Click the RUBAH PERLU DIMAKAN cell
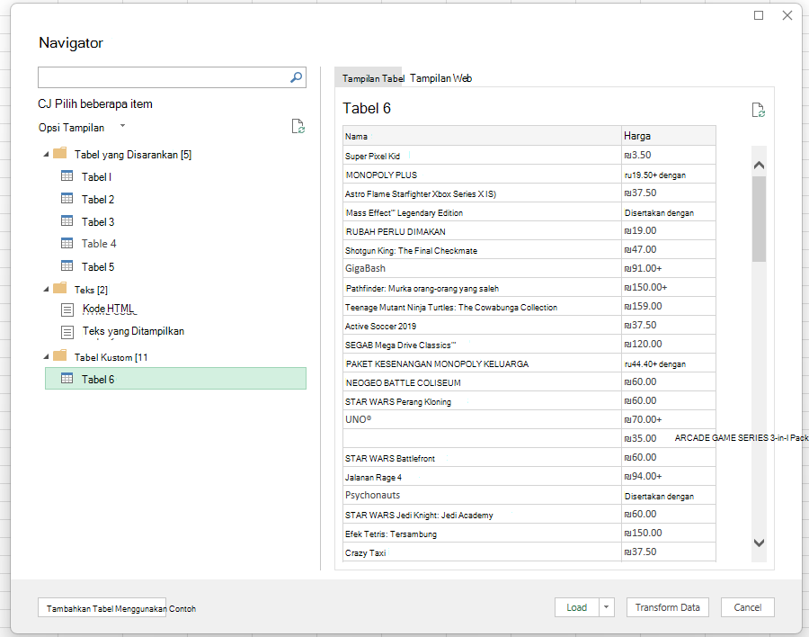This screenshot has width=809, height=637. click(x=482, y=231)
